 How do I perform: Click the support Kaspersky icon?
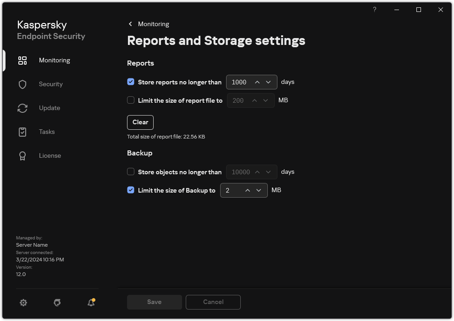point(57,303)
